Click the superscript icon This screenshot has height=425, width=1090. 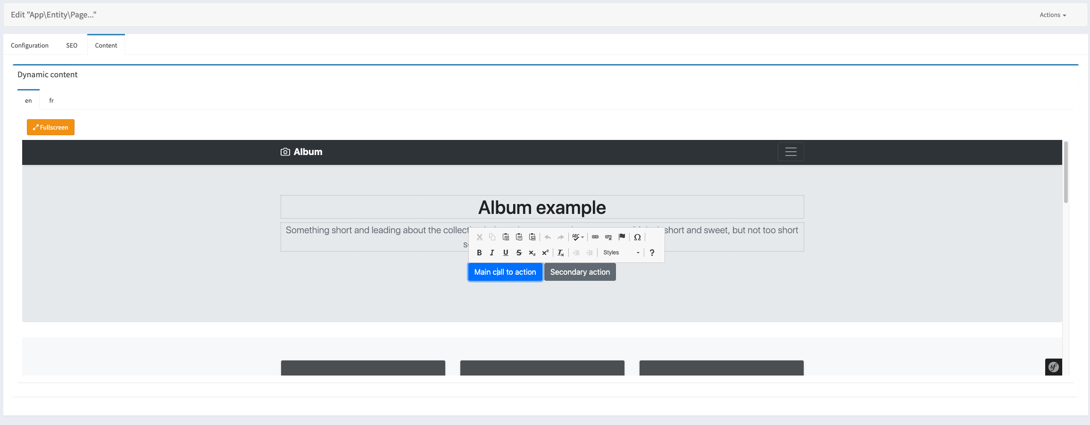tap(545, 253)
